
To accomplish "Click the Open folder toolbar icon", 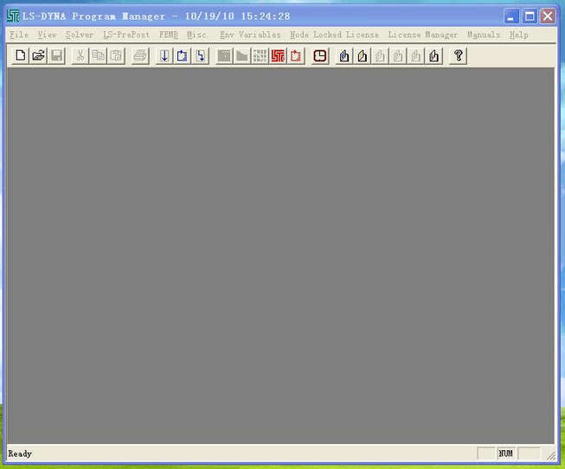I will coord(39,55).
